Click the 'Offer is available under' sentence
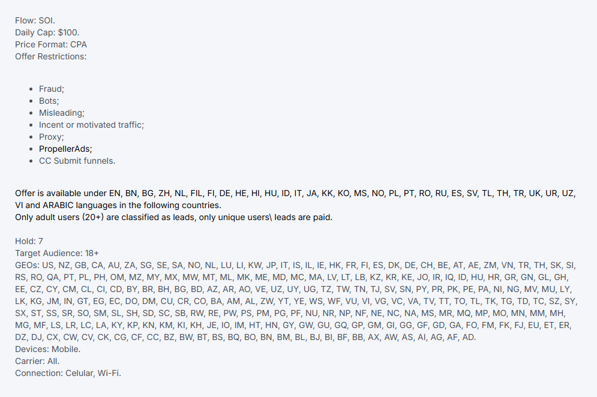The image size is (597, 397). pos(295,193)
